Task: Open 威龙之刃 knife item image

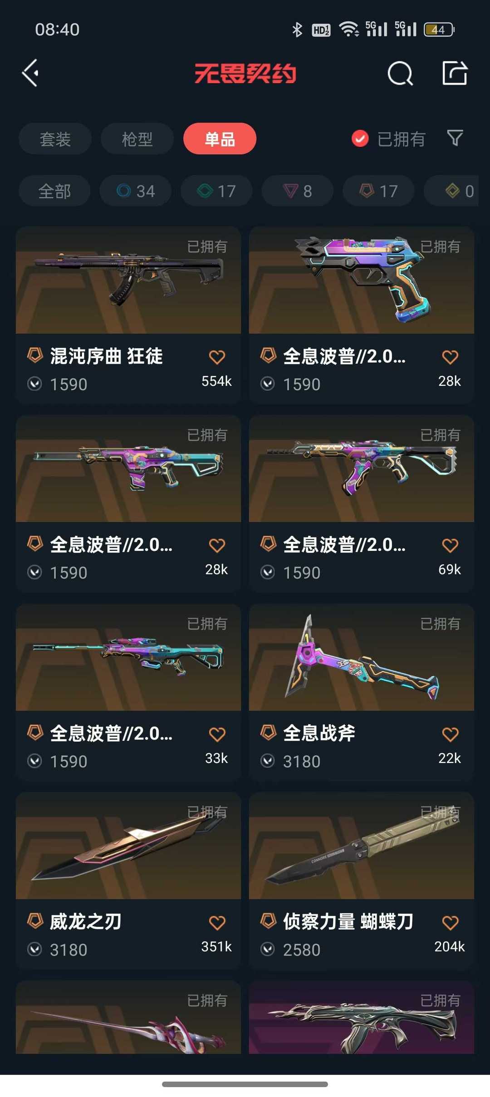Action: pyautogui.click(x=128, y=846)
